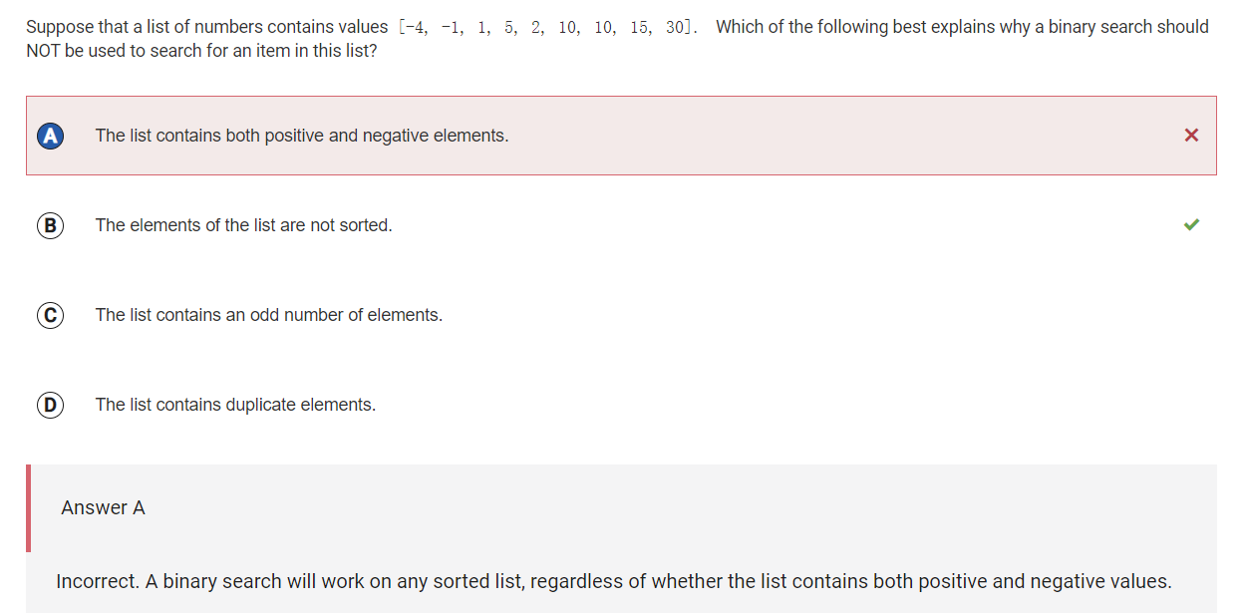Click the gray feedback panel background
This screenshot has height=613, width=1246.
pyautogui.click(x=623, y=538)
